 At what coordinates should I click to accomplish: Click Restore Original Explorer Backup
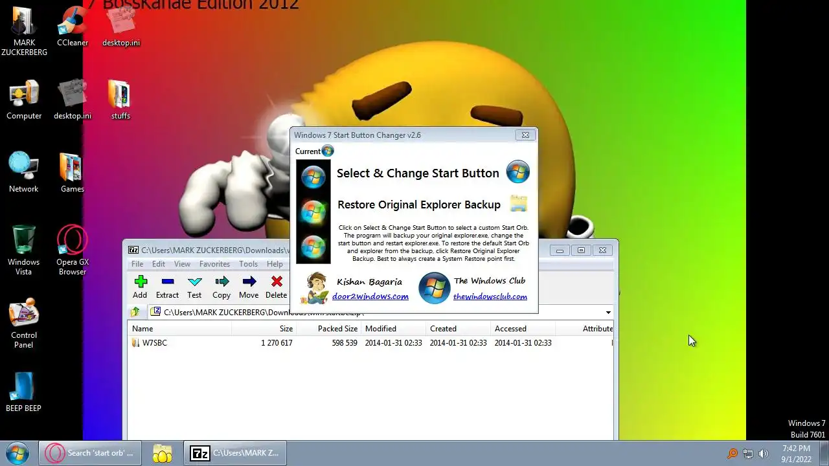click(x=419, y=205)
